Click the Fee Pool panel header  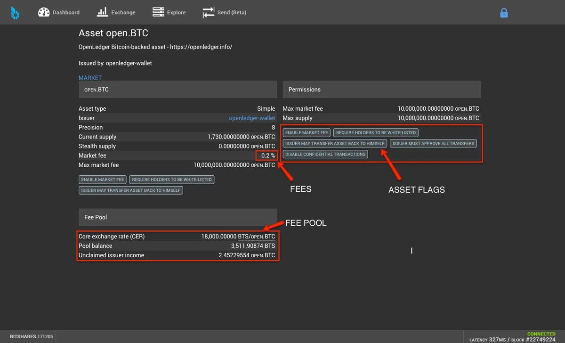coord(178,217)
